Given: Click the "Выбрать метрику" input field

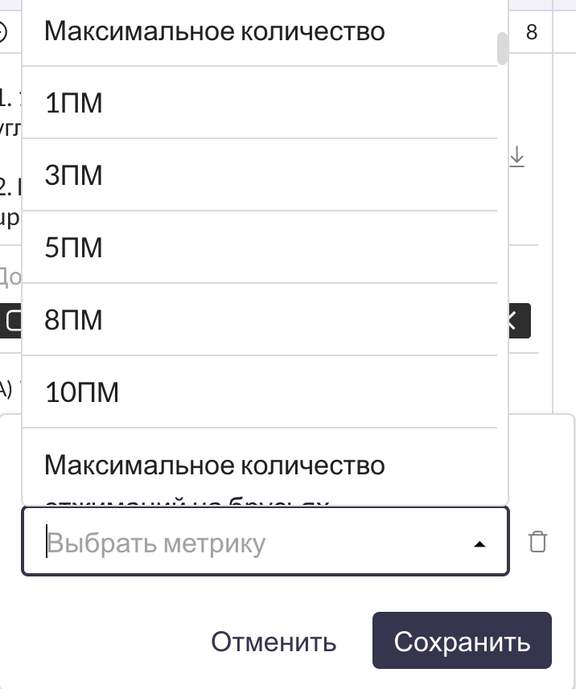Looking at the screenshot, I should coord(249,543).
